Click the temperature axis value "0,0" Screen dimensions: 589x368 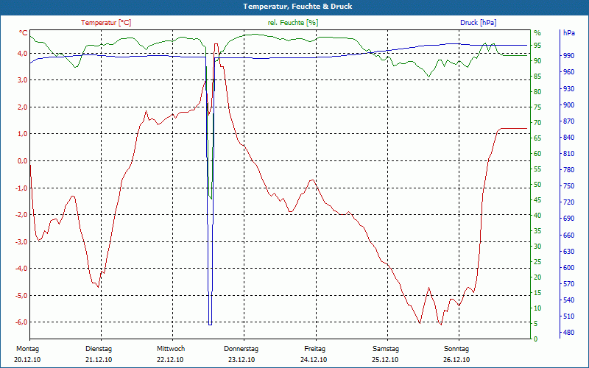23,160
